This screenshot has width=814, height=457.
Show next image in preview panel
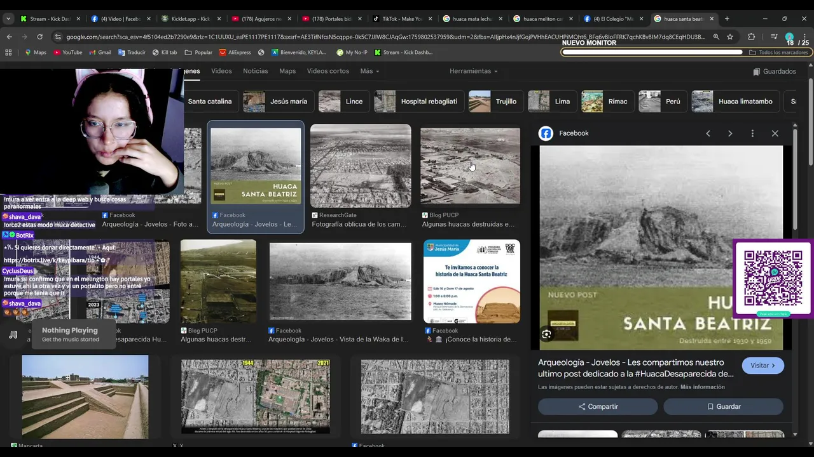click(730, 133)
